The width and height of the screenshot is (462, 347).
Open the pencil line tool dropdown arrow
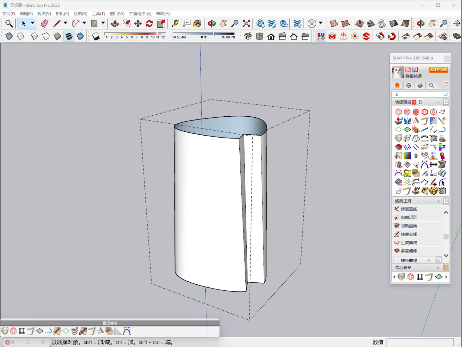65,23
